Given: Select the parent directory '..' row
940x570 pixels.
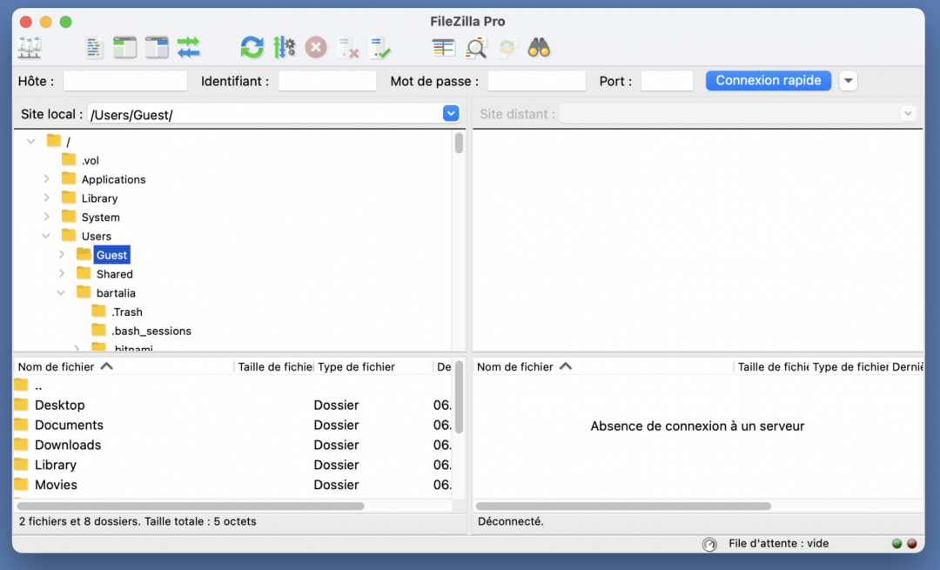Looking at the screenshot, I should pyautogui.click(x=233, y=386).
